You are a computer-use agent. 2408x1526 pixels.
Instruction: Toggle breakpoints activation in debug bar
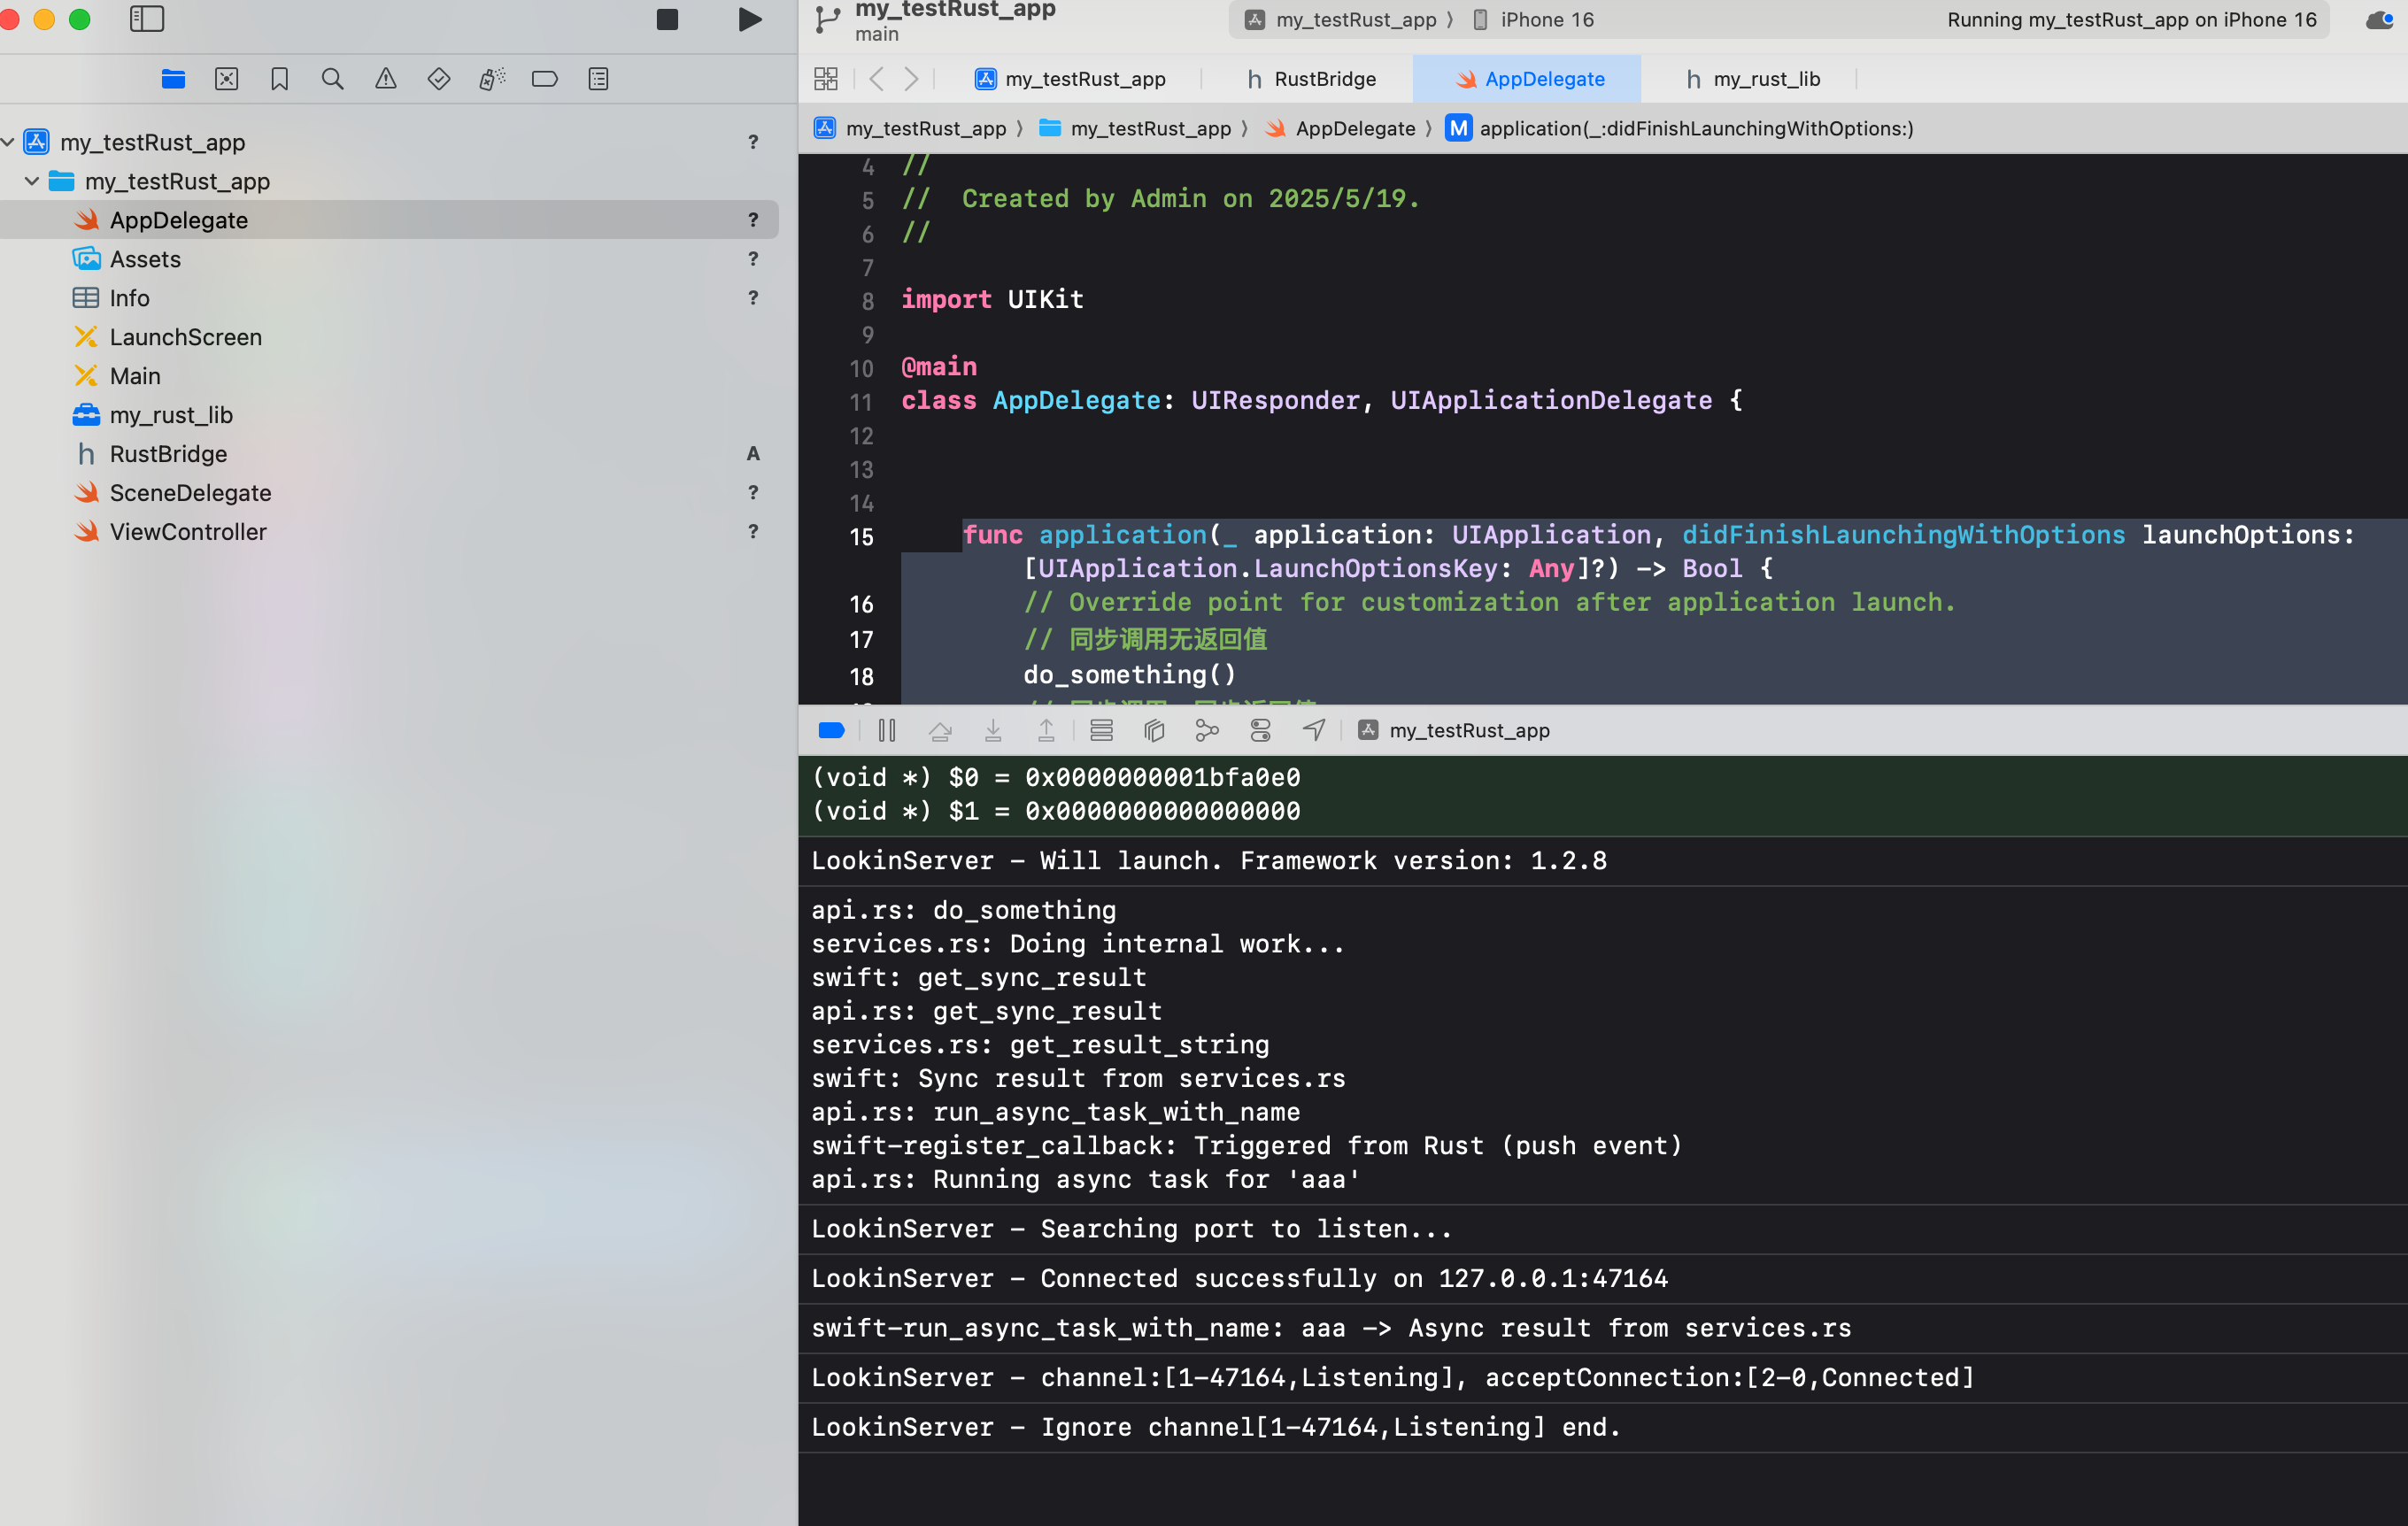coord(832,731)
